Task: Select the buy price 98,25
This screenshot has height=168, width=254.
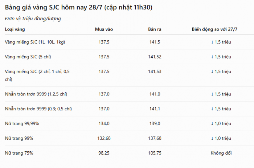Action: (x=104, y=153)
